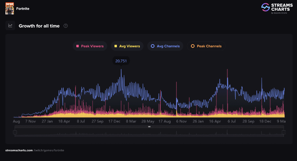Click the 26 Jan axis label
Screen dimensions: 297x161
(198, 121)
